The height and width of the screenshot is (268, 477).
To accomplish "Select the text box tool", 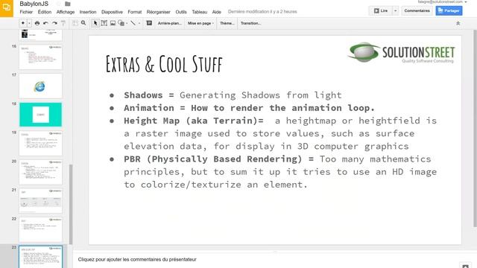I will [104, 23].
